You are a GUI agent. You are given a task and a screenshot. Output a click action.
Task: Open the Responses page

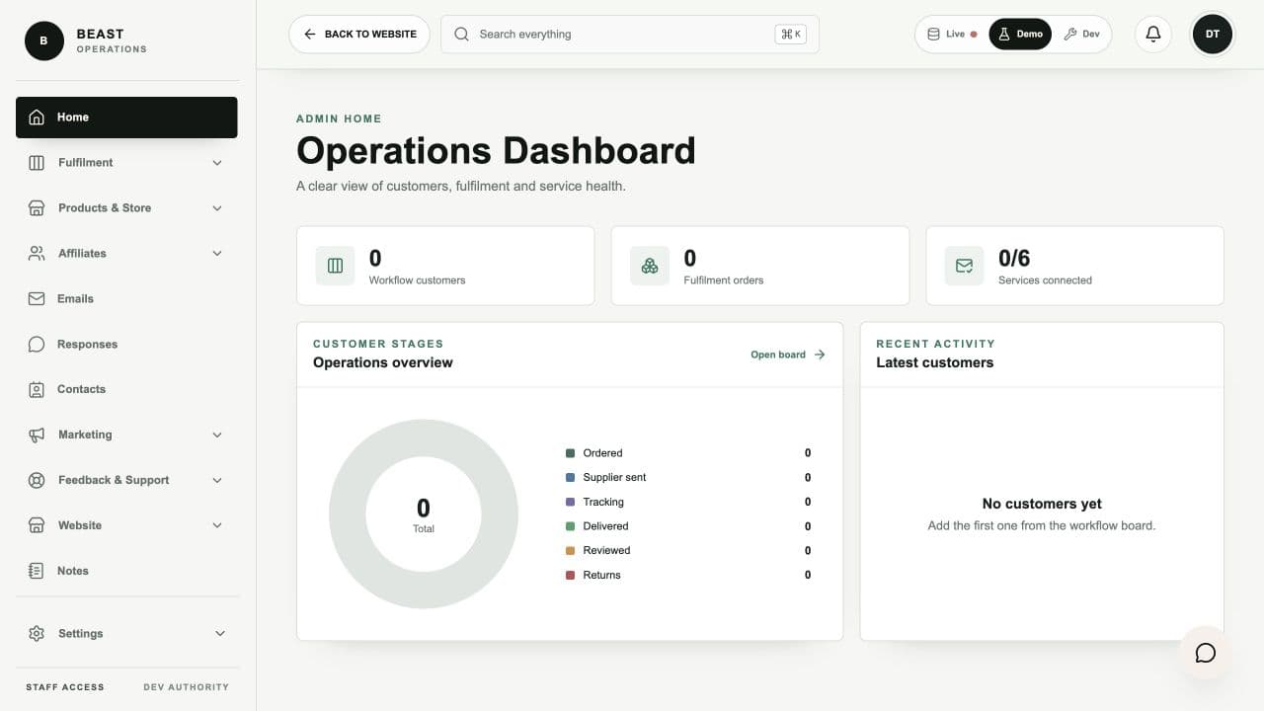126,345
